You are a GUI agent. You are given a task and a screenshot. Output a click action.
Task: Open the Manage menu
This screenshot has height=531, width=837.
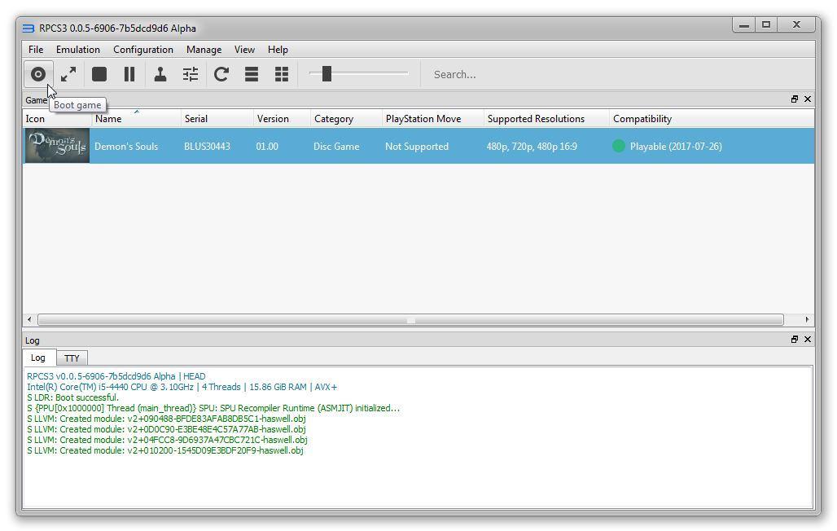(204, 50)
